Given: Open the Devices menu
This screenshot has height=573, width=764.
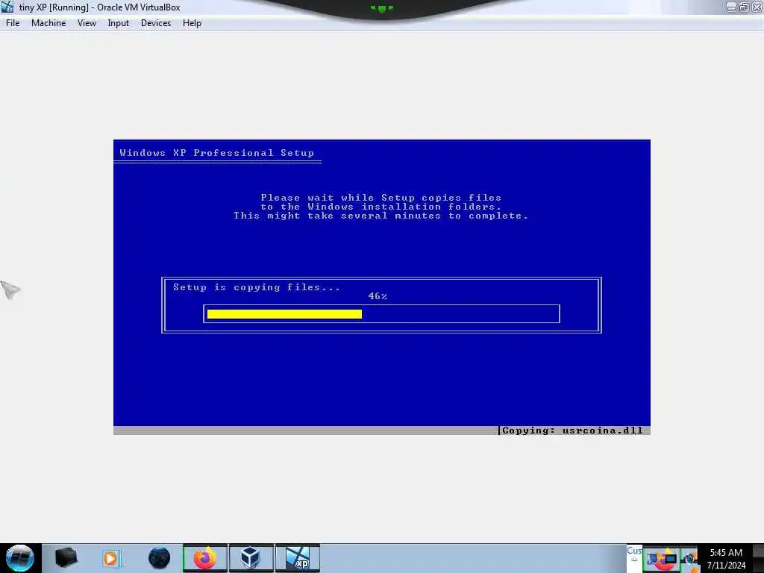Looking at the screenshot, I should tap(156, 23).
